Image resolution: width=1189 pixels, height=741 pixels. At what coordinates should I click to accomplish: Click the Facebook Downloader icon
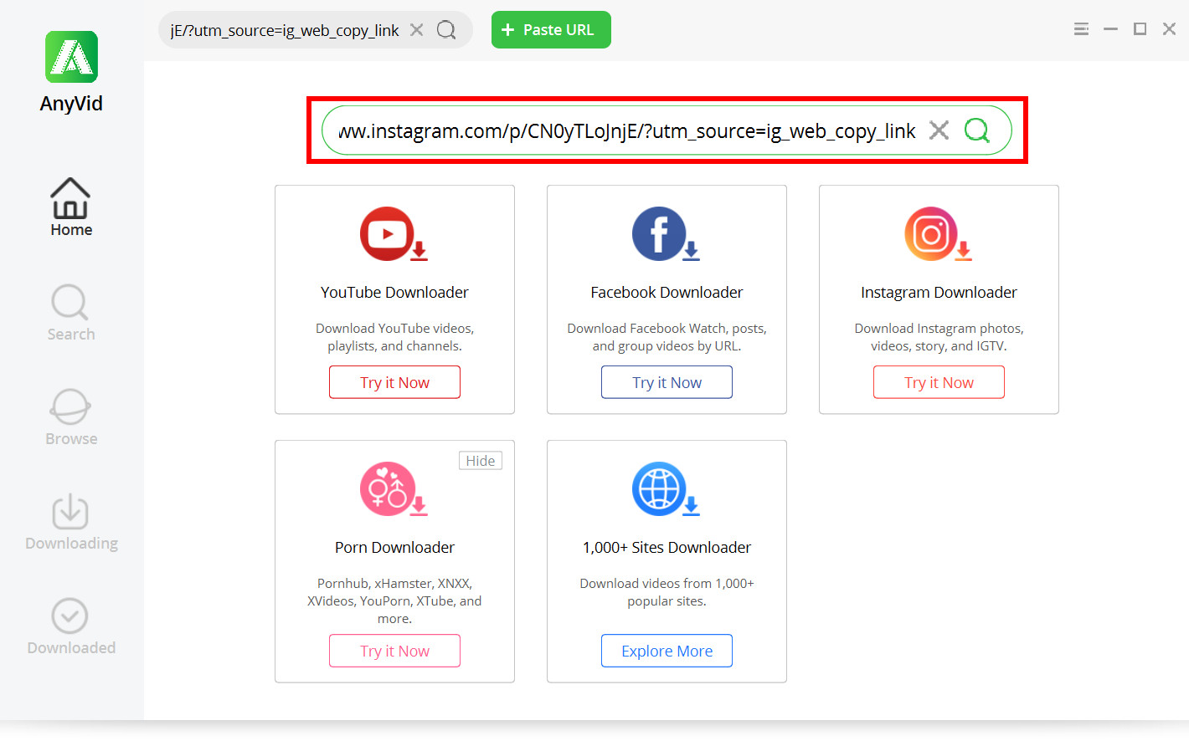(x=666, y=234)
